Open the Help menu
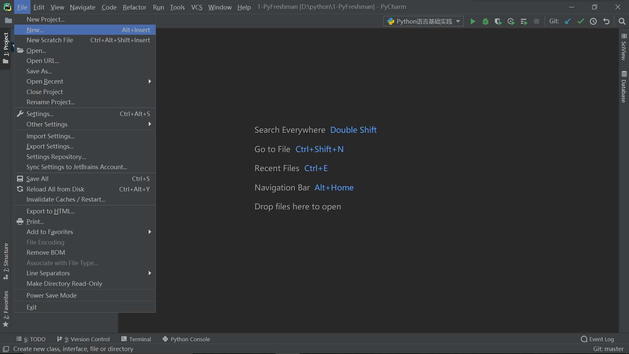Image resolution: width=629 pixels, height=354 pixels. 244,7
